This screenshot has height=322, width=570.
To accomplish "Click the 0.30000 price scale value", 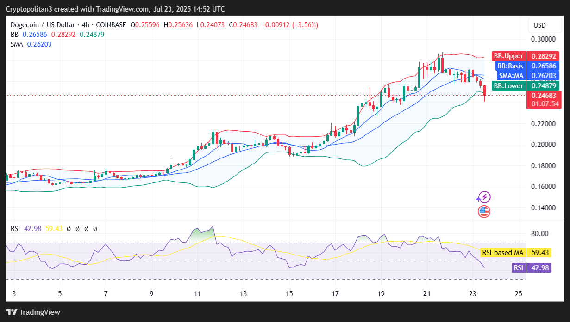I will [x=543, y=40].
